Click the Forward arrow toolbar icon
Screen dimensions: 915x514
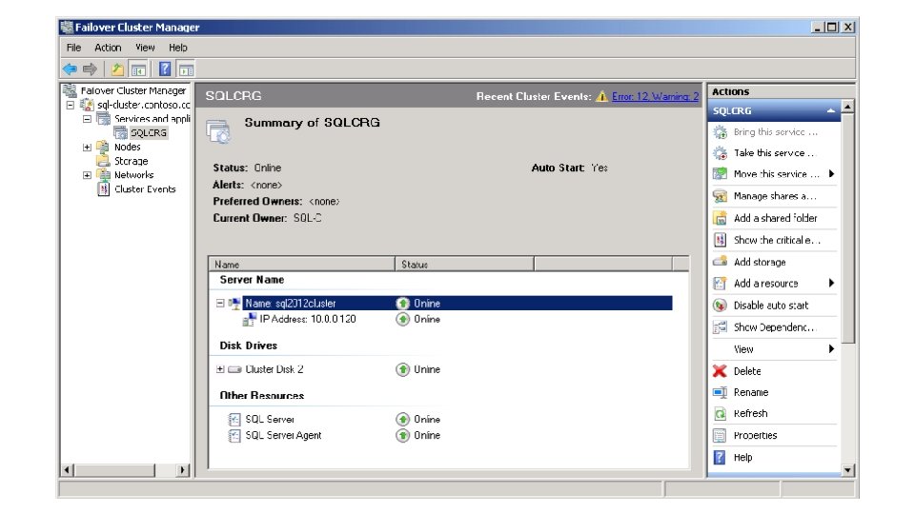[90, 69]
